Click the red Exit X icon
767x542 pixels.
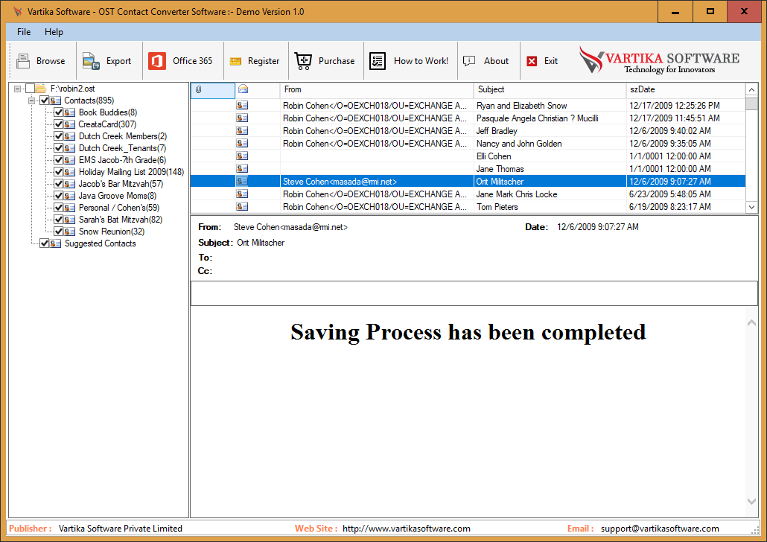click(532, 61)
